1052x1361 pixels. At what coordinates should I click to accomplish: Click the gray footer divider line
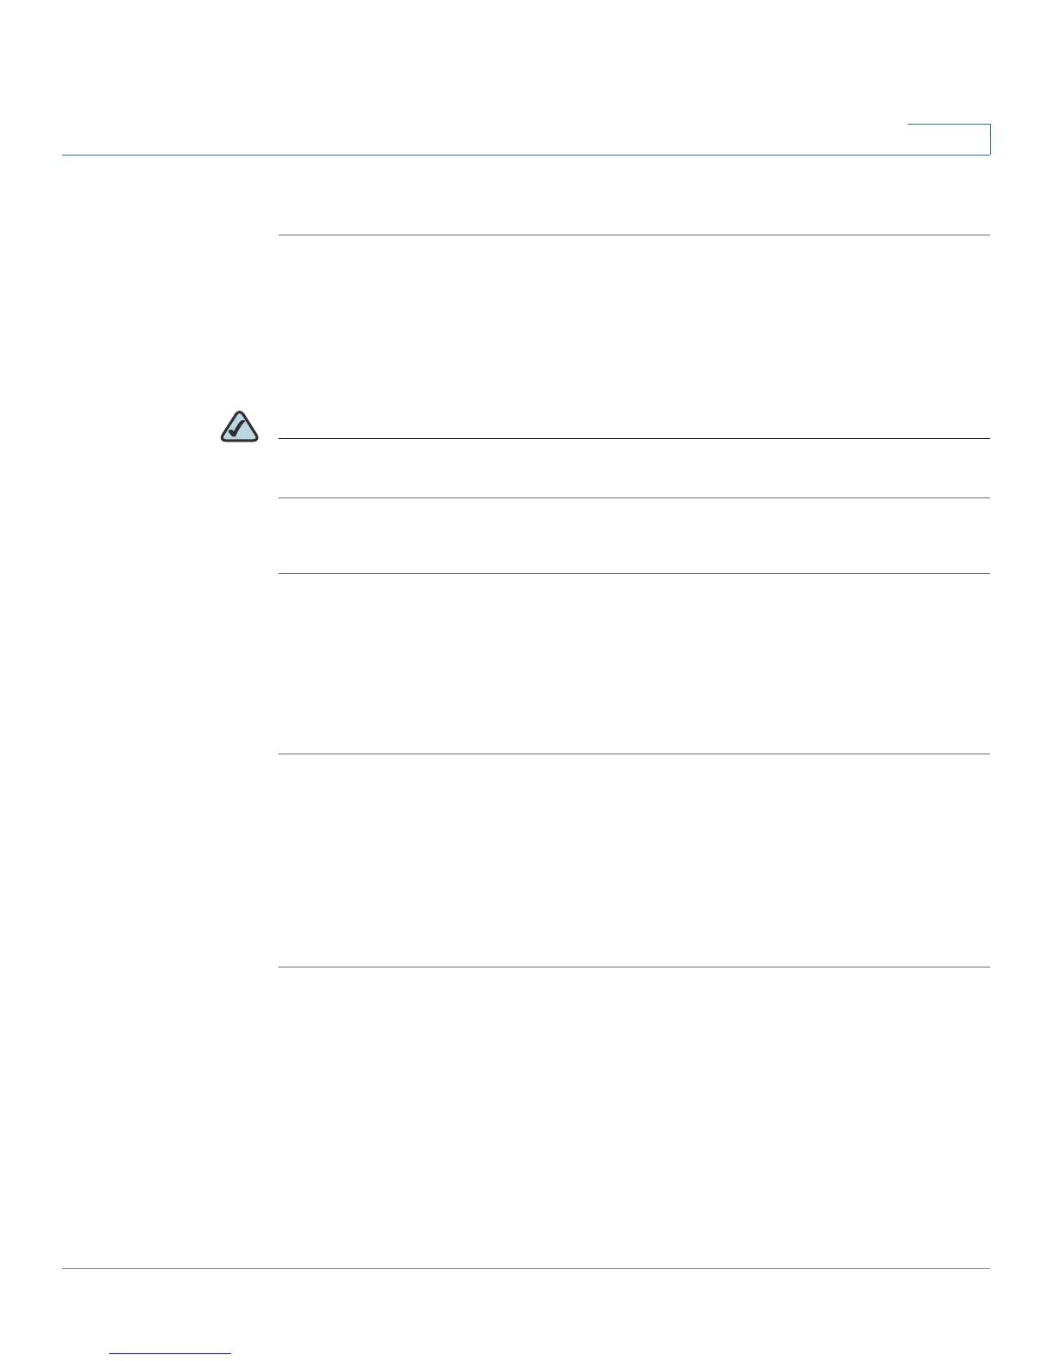pyautogui.click(x=526, y=1268)
